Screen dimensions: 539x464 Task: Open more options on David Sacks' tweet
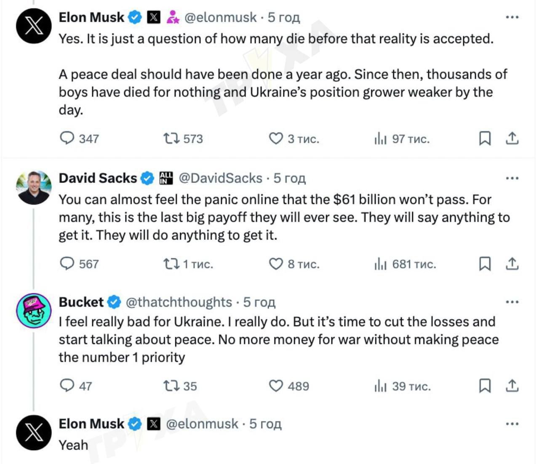512,179
